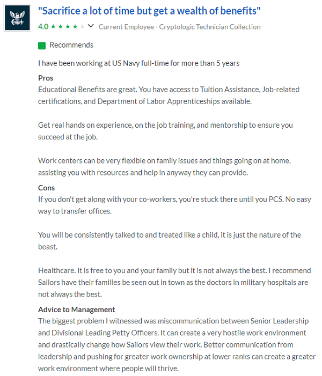This screenshot has height=376, width=322.
Task: Click the Pros section heading
Action: point(46,78)
